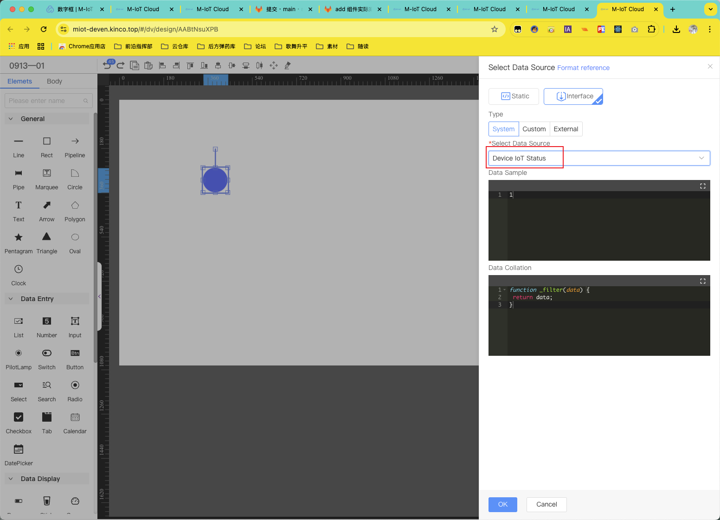Open the Device IoT Status dropdown
This screenshot has width=720, height=520.
pyautogui.click(x=598, y=158)
